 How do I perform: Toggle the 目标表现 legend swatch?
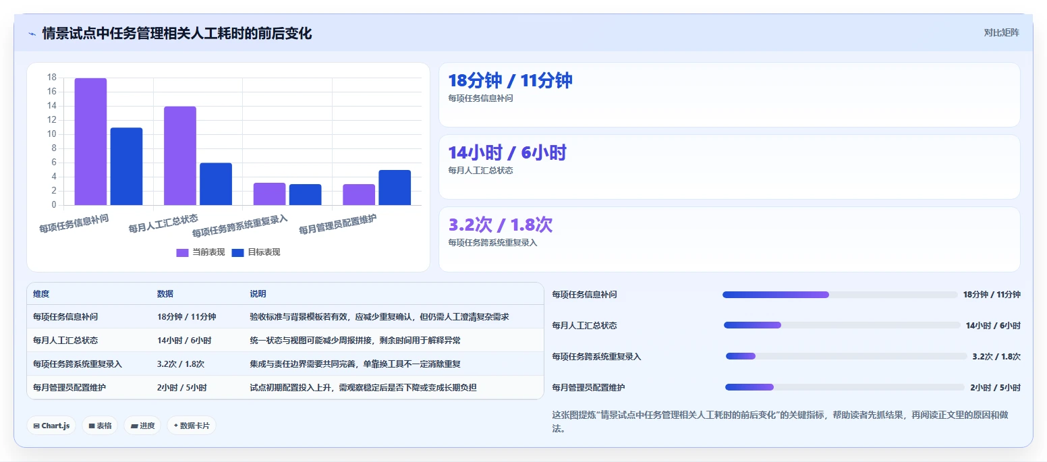[x=237, y=252]
